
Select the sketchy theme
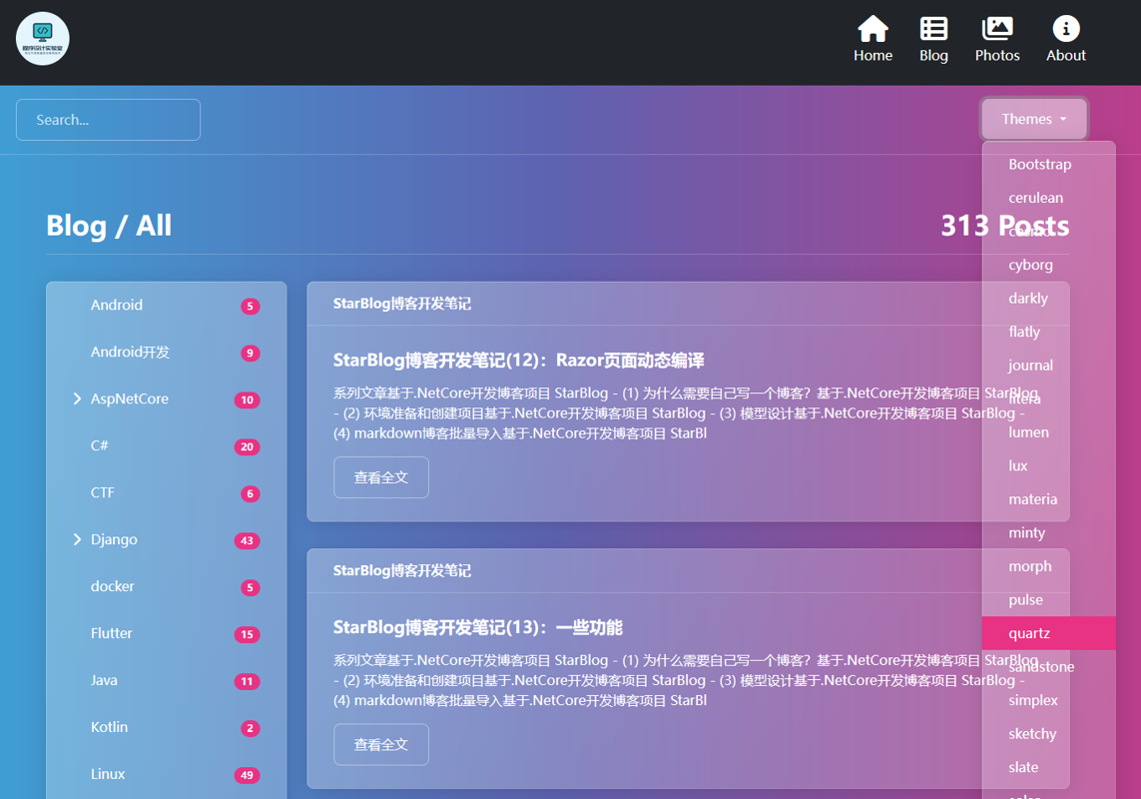tap(1048, 733)
